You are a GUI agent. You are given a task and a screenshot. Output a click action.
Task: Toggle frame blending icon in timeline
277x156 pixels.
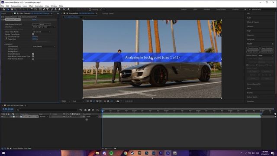[x=89, y=110]
